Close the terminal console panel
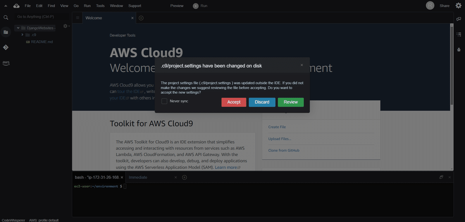Image resolution: width=465 pixels, height=222 pixels. coord(449,177)
